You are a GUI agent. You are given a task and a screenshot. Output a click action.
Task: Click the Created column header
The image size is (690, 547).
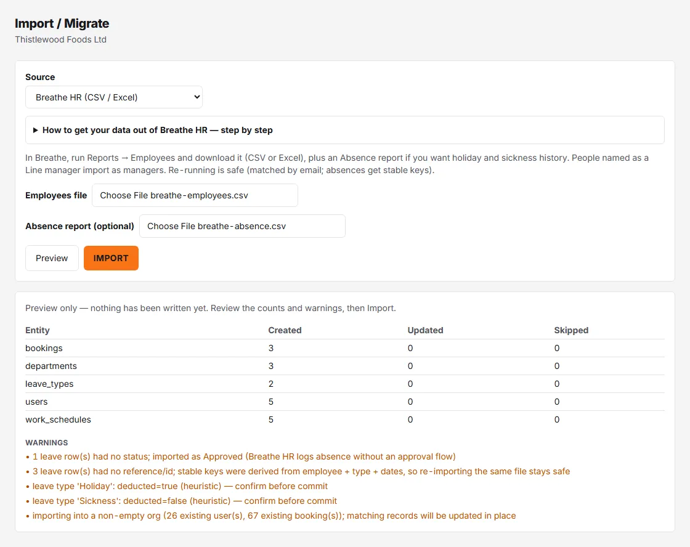click(x=285, y=331)
